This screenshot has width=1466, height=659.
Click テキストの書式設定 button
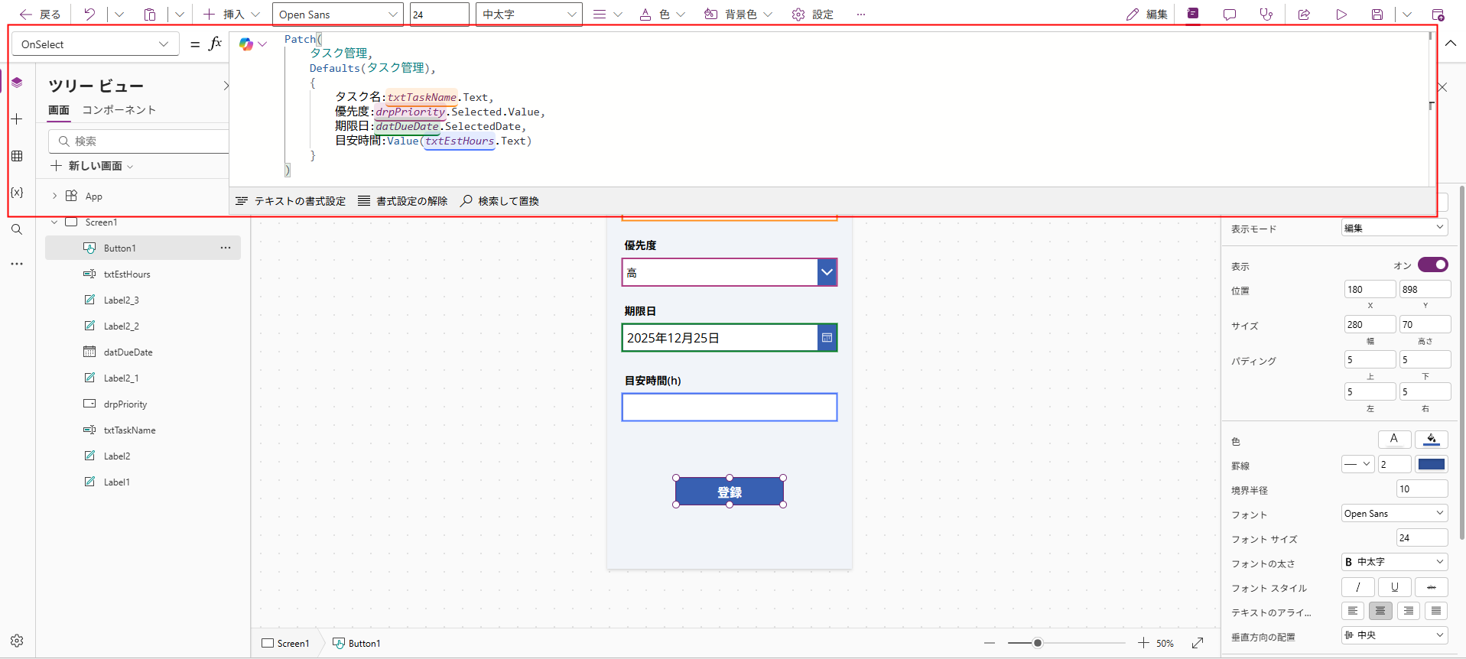291,201
